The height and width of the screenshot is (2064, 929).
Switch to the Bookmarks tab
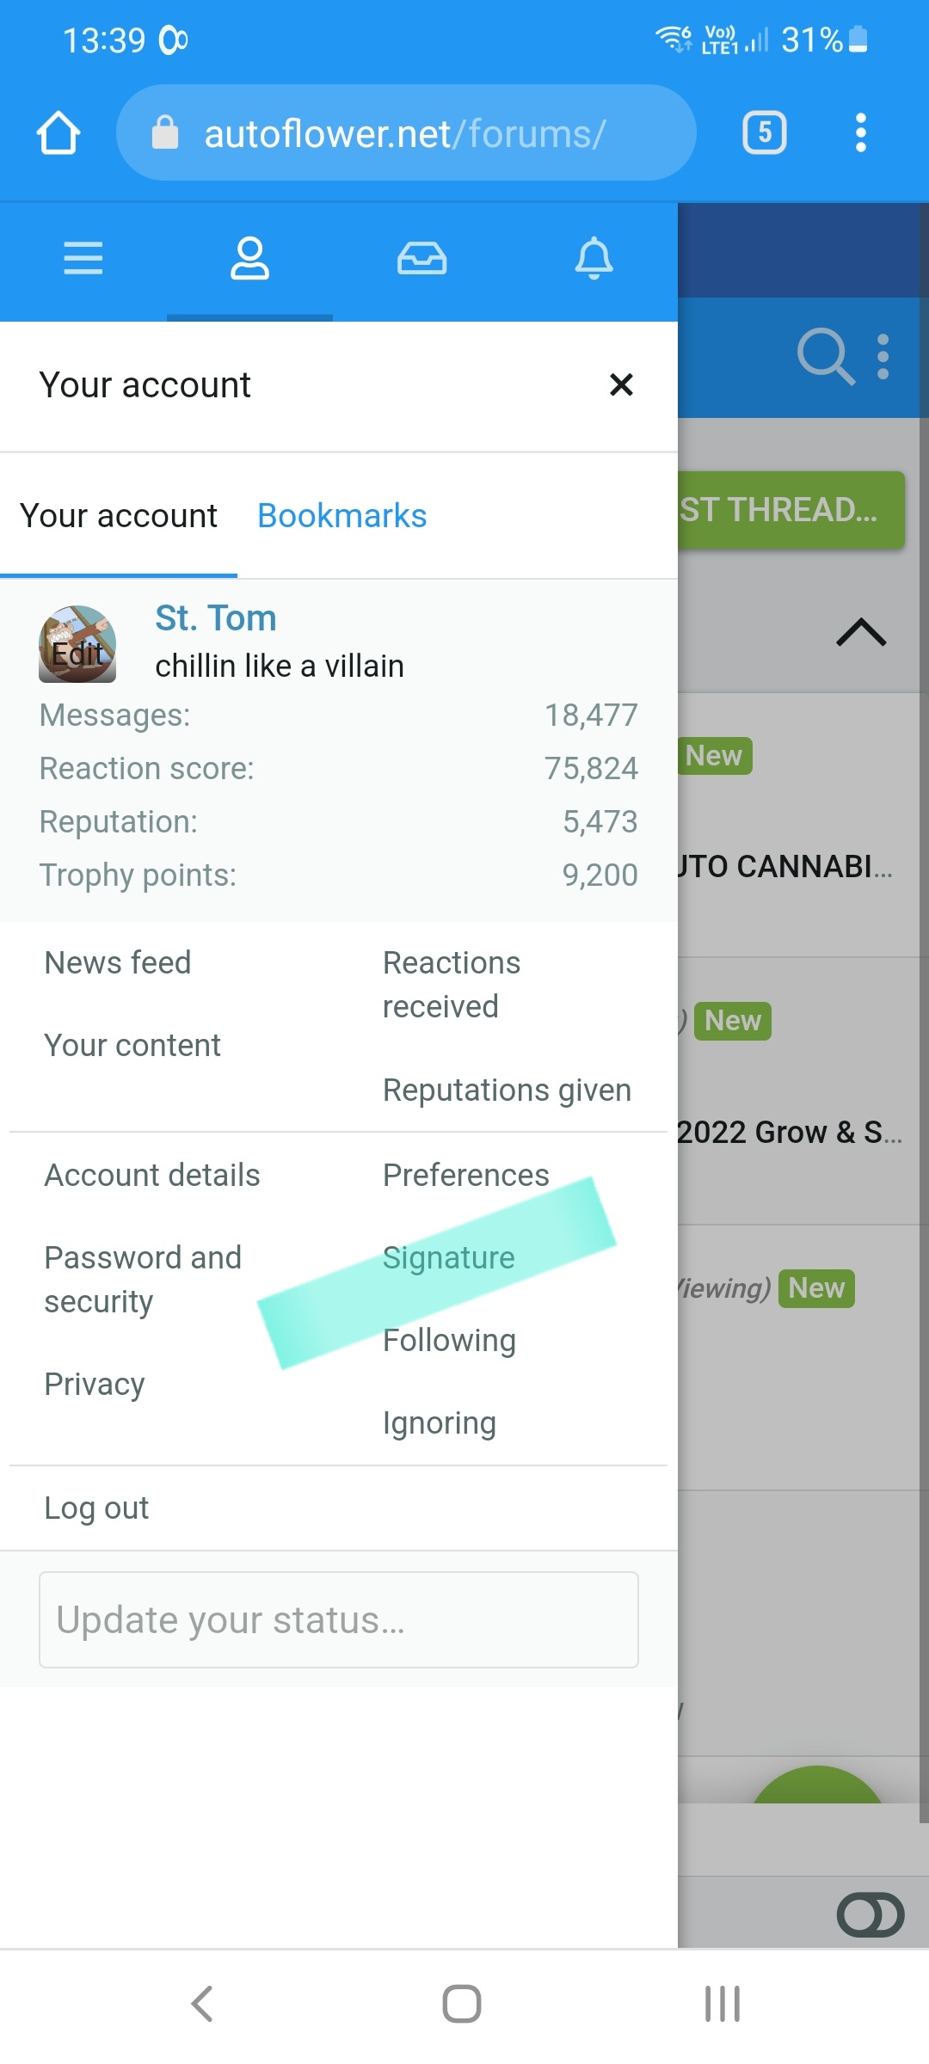coord(341,516)
